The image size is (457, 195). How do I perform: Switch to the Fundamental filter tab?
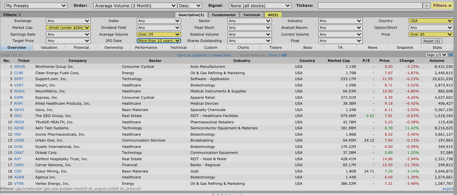click(x=223, y=15)
